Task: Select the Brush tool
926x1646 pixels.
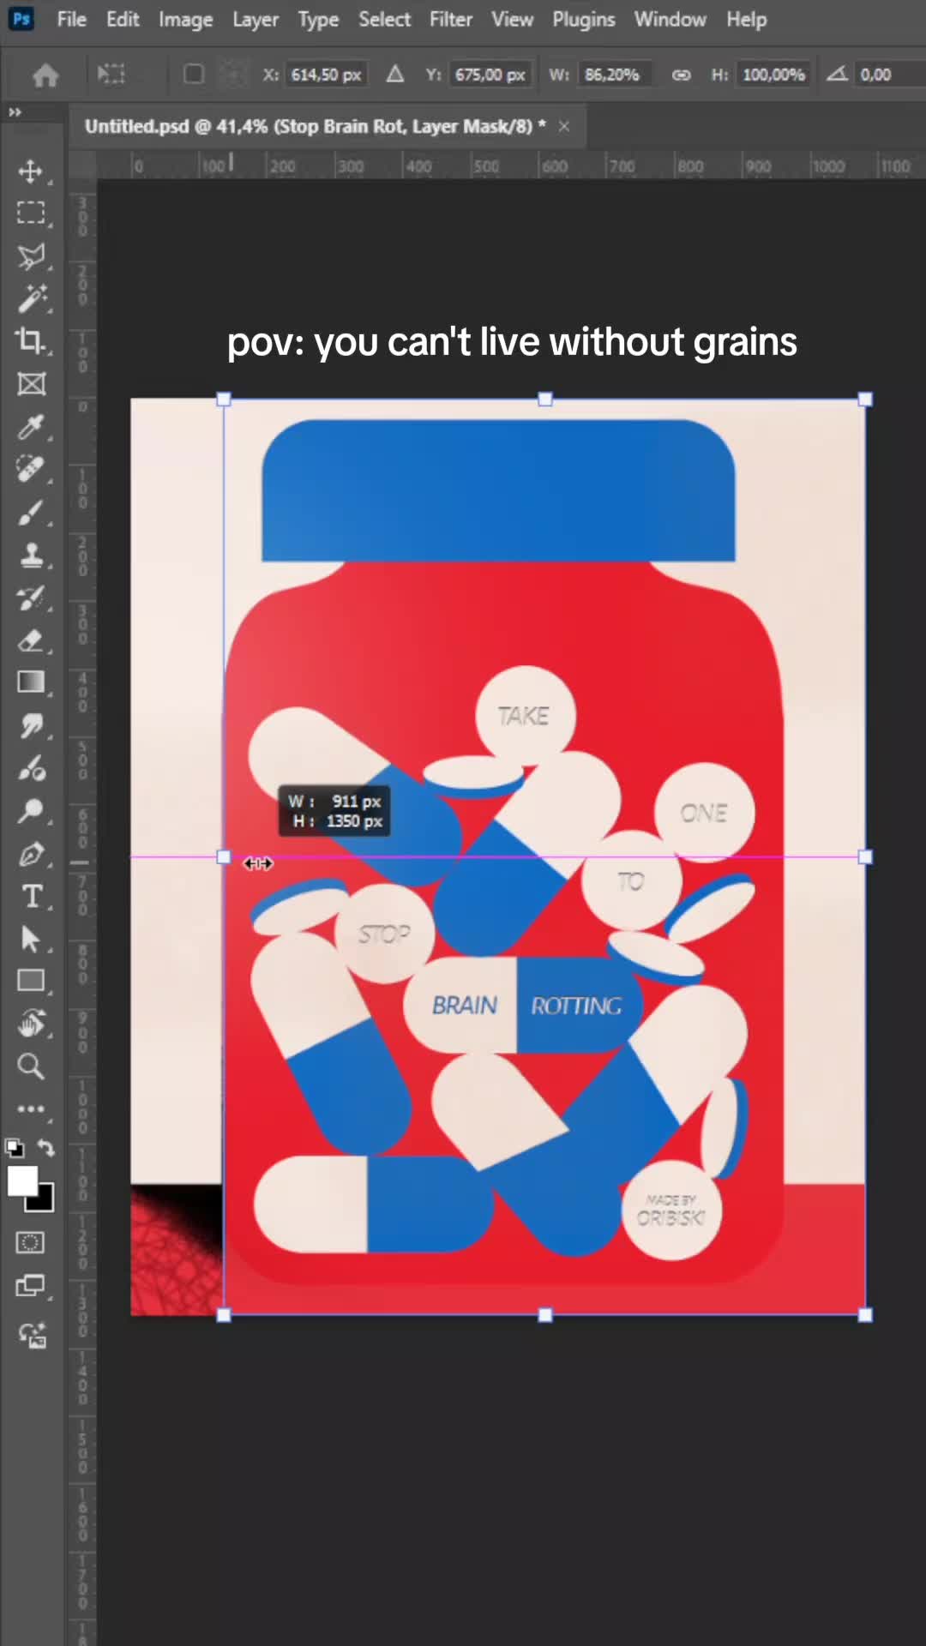Action: tap(31, 513)
